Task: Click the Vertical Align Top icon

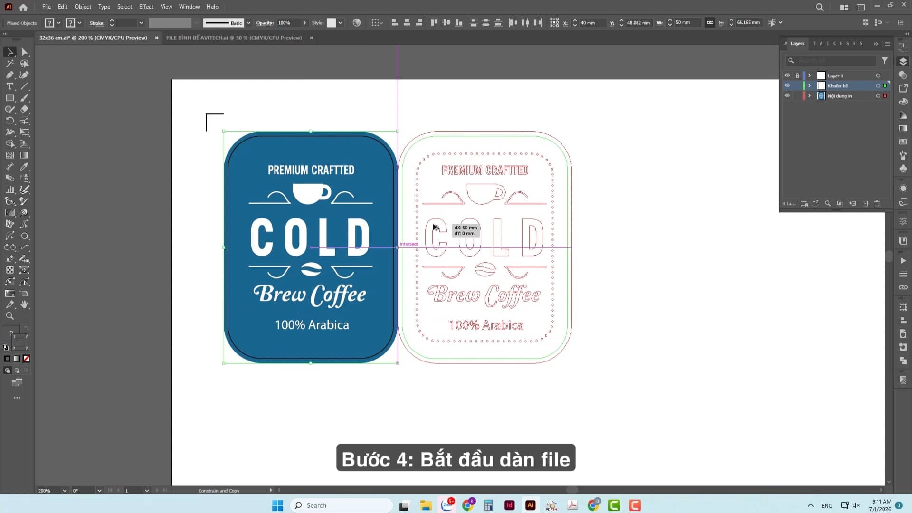Action: (x=434, y=22)
